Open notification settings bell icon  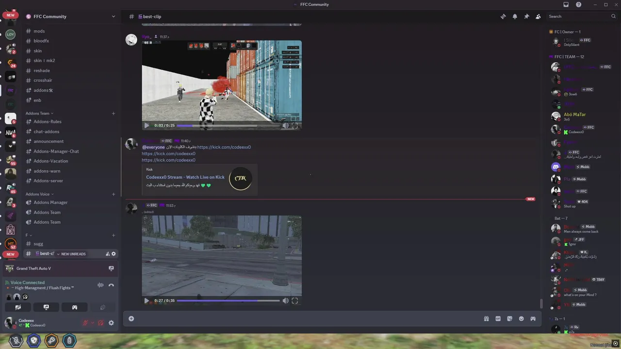[x=515, y=16]
